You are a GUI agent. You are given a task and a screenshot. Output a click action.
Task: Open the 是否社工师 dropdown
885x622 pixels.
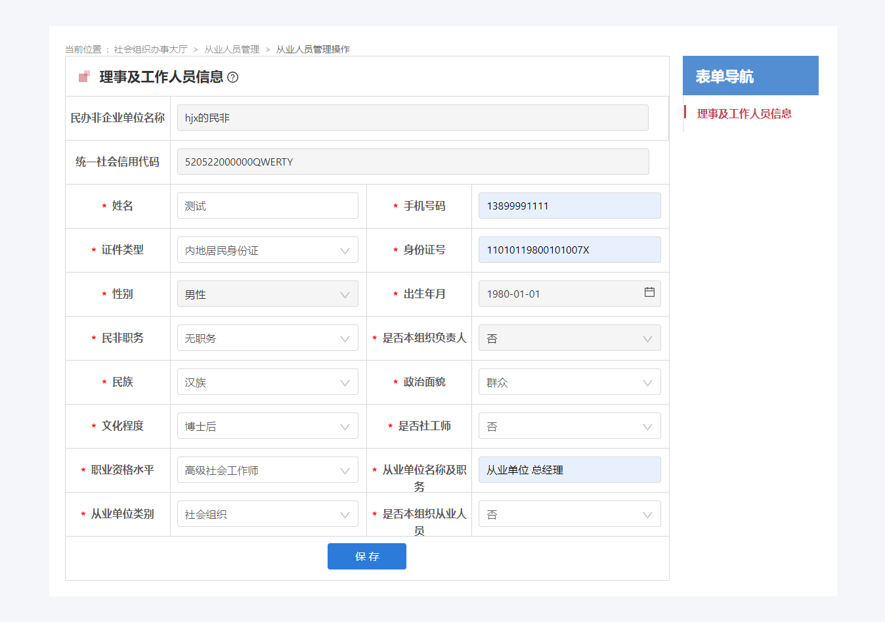[x=569, y=426]
